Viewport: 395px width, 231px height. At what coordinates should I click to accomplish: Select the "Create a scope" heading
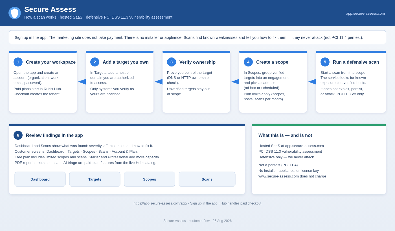tap(272, 62)
